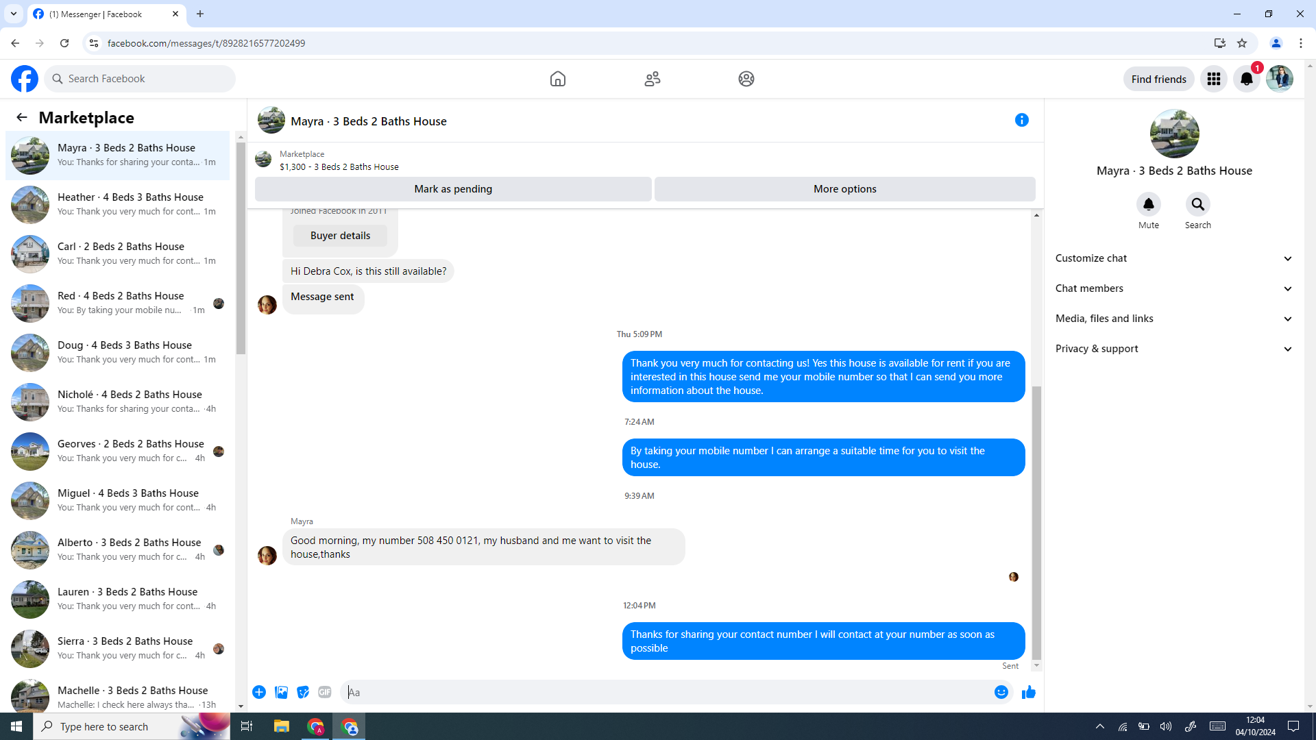Viewport: 1316px width, 740px height.
Task: Click Mayra's avatar beside her message
Action: click(x=267, y=555)
